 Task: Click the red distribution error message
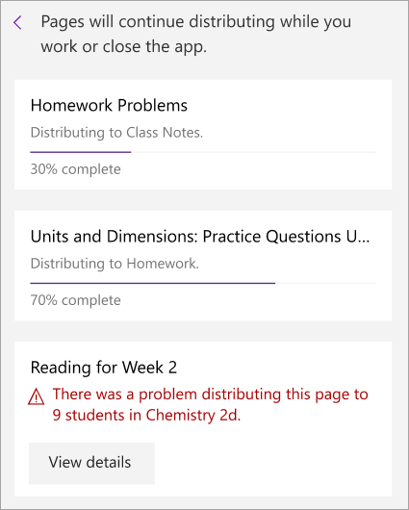(210, 404)
